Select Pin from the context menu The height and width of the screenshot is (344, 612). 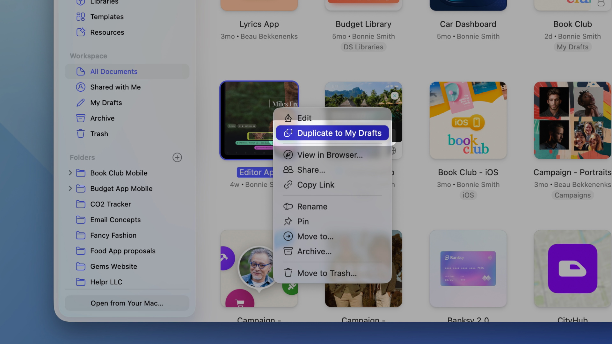click(x=332, y=221)
